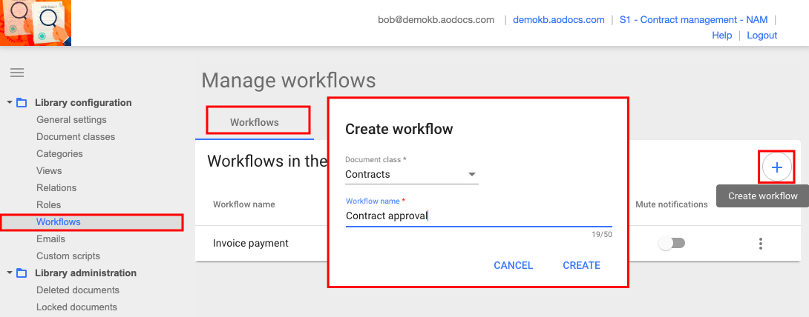Screen dimensions: 809x317
Task: Click the Workflow name text field
Action: pos(478,216)
